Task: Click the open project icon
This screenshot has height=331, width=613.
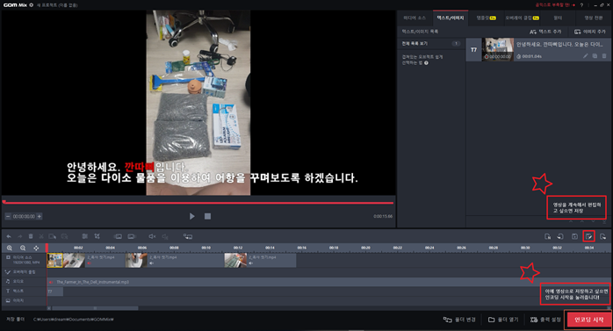Action: (x=560, y=236)
